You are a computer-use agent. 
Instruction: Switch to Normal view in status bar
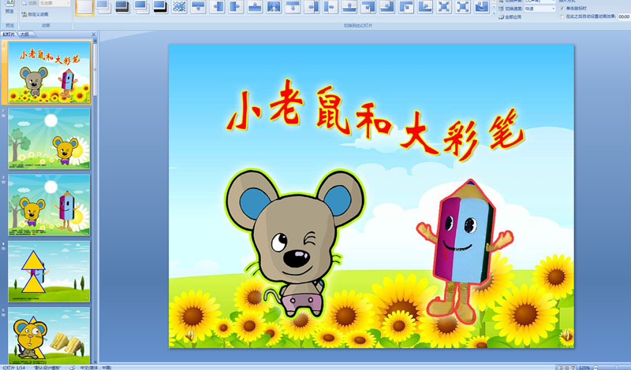560,368
